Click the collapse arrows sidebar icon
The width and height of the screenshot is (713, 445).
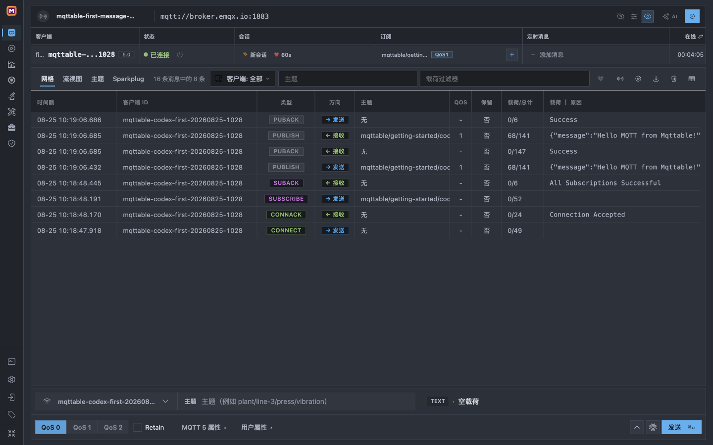(11, 433)
